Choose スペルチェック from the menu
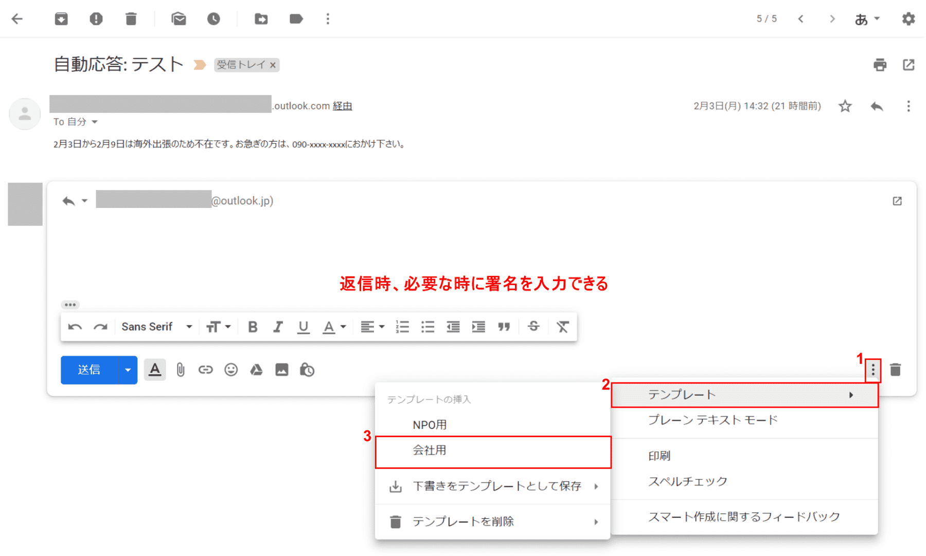The image size is (926, 556). coord(744,481)
